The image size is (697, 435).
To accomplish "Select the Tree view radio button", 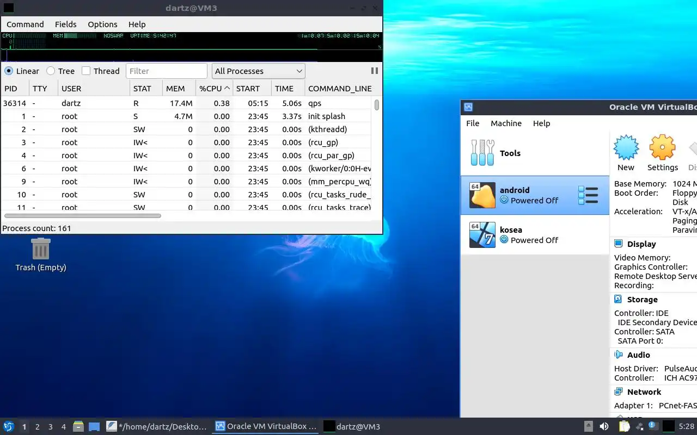I will (51, 71).
